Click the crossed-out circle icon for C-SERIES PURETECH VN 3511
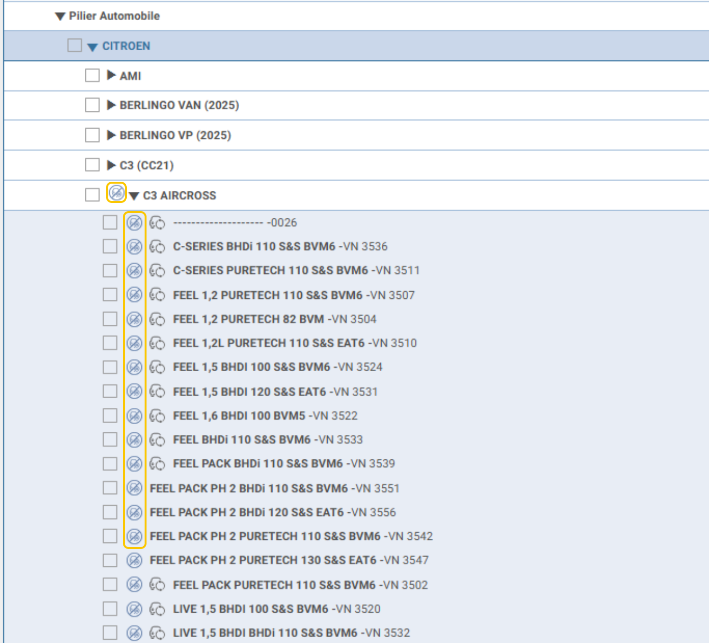 tap(134, 270)
